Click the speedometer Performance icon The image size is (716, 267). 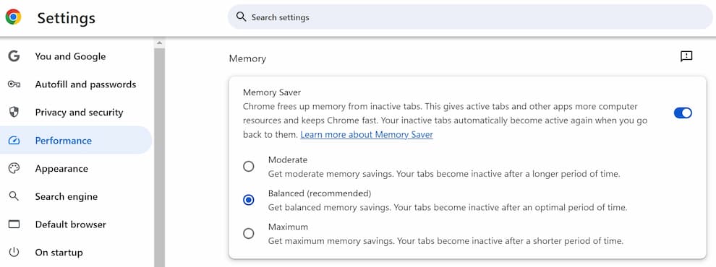coord(14,140)
